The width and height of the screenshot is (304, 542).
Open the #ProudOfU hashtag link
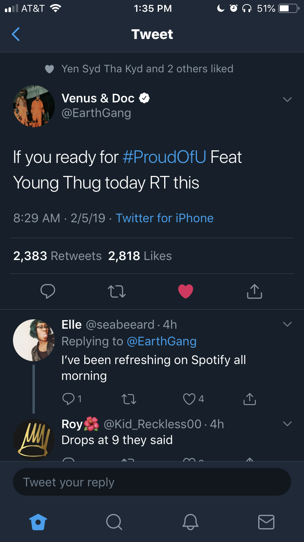point(165,157)
